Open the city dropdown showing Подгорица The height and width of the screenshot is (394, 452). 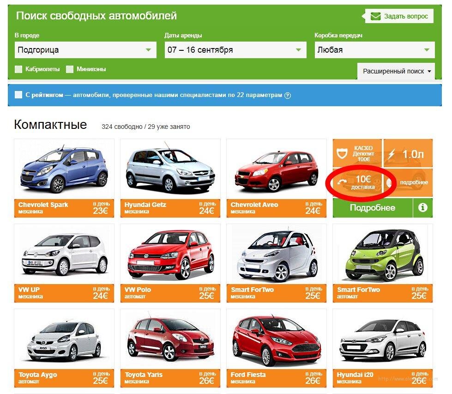(x=85, y=50)
